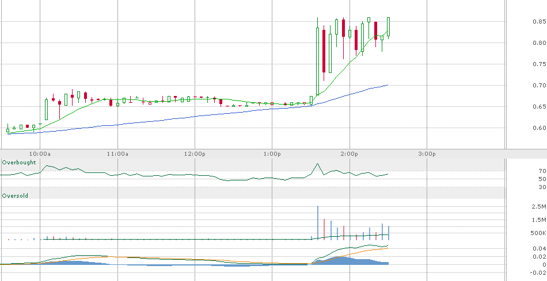
Task: Click the RSI 30 level label
Action: click(542, 187)
